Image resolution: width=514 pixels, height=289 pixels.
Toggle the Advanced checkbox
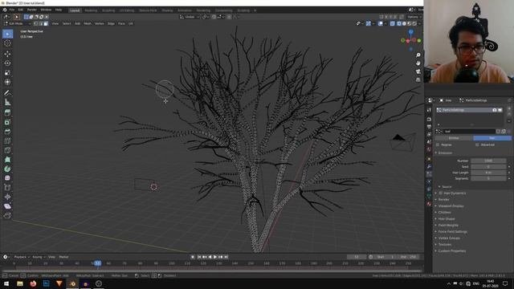pyautogui.click(x=477, y=144)
